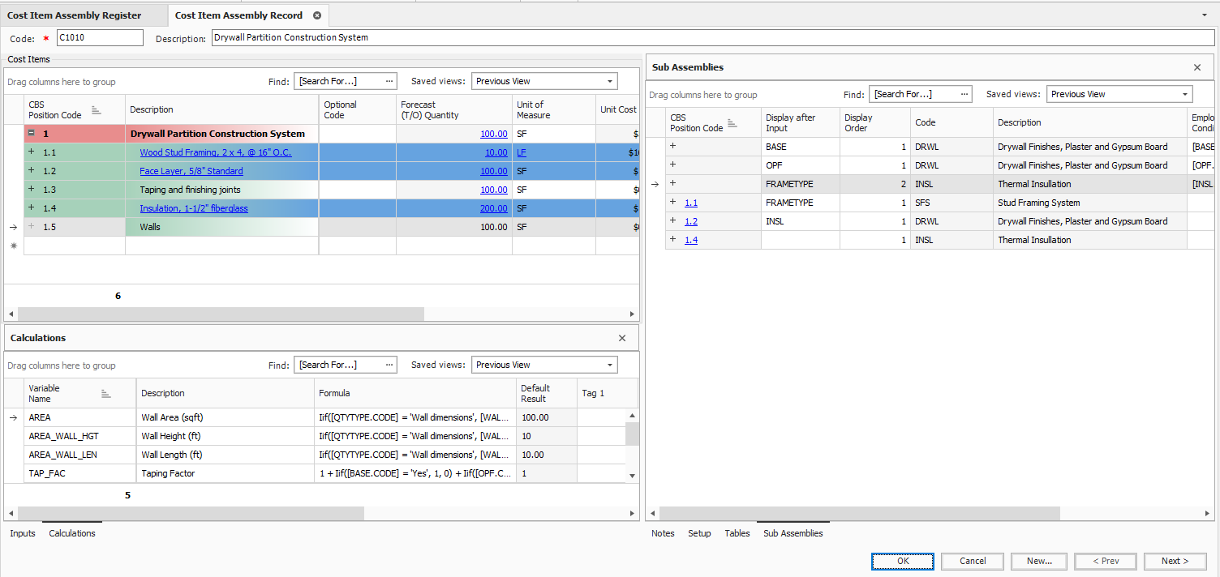Click the OK button
This screenshot has height=577, width=1220.
click(903, 561)
